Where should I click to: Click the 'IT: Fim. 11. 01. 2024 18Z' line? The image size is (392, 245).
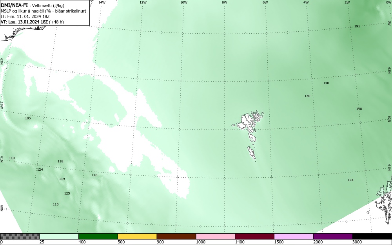pyautogui.click(x=25, y=16)
